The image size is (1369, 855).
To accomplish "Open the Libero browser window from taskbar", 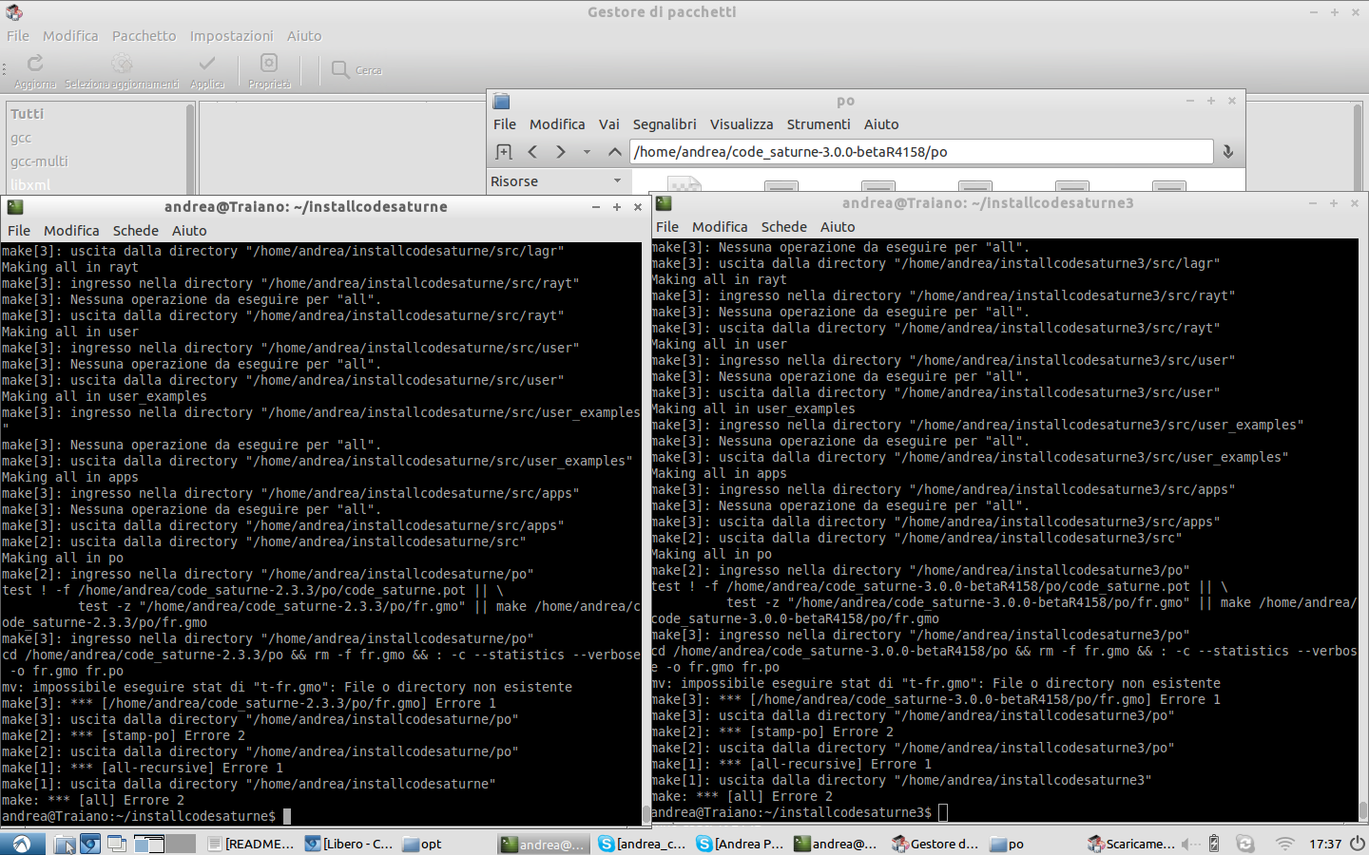I will pyautogui.click(x=349, y=844).
